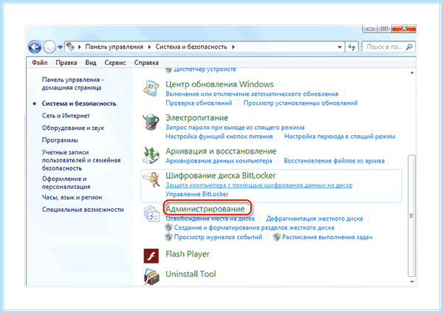Open Сеть и Интернет category
Viewport: 443px width, 313px height.
coord(66,116)
